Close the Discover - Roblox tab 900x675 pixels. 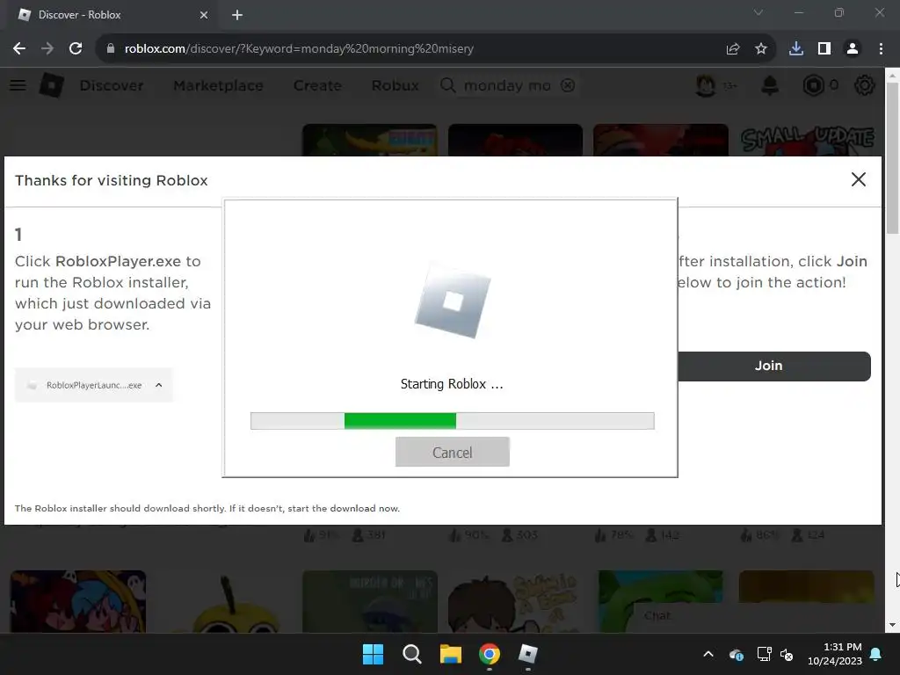tap(203, 15)
